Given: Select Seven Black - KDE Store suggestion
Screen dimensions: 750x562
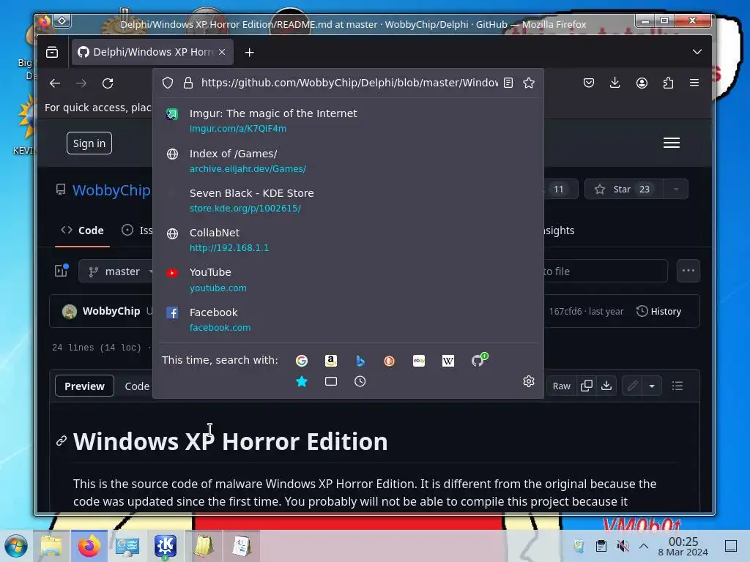Looking at the screenshot, I should pos(348,201).
